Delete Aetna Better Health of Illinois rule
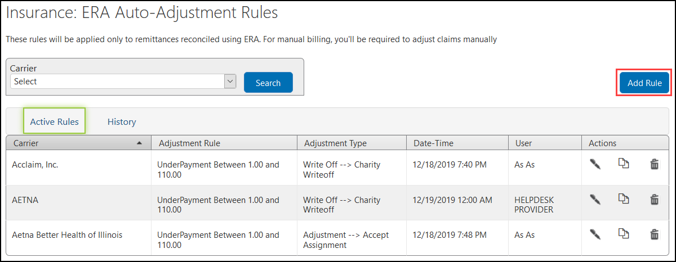The height and width of the screenshot is (262, 676). point(654,234)
